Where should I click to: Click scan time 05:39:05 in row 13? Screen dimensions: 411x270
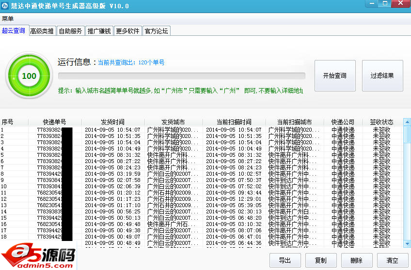[234, 205]
